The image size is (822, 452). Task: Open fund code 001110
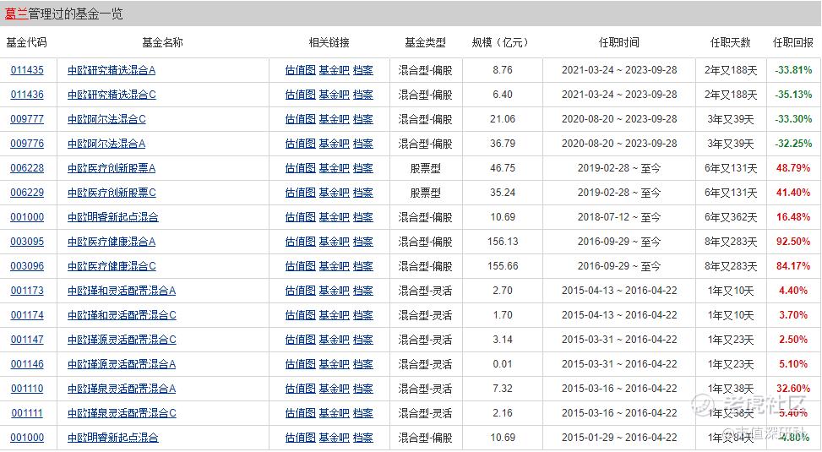(27, 389)
